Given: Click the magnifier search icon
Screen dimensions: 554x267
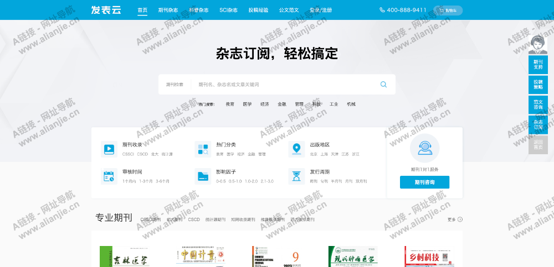Looking at the screenshot, I should coord(383,85).
